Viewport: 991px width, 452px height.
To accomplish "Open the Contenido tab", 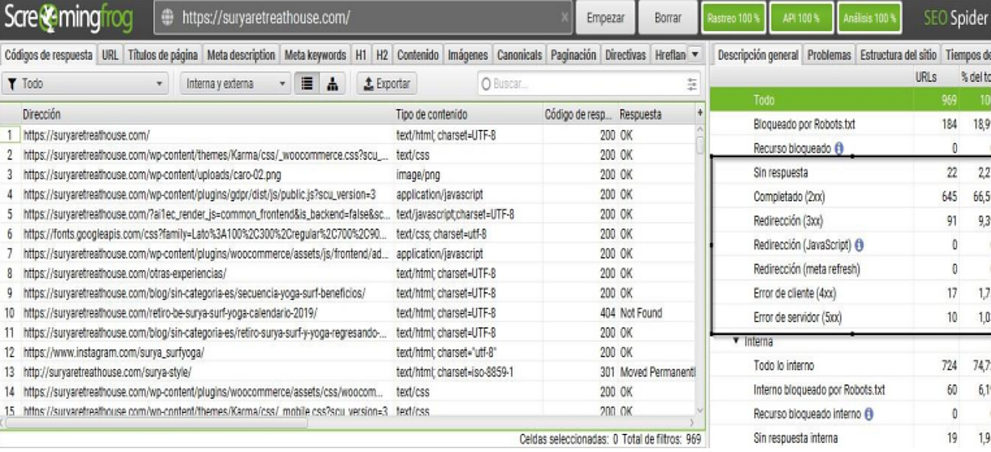I will [418, 55].
